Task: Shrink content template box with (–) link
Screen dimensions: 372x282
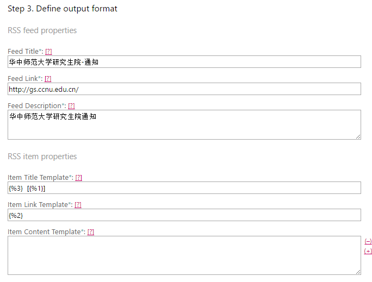Action: (x=368, y=241)
